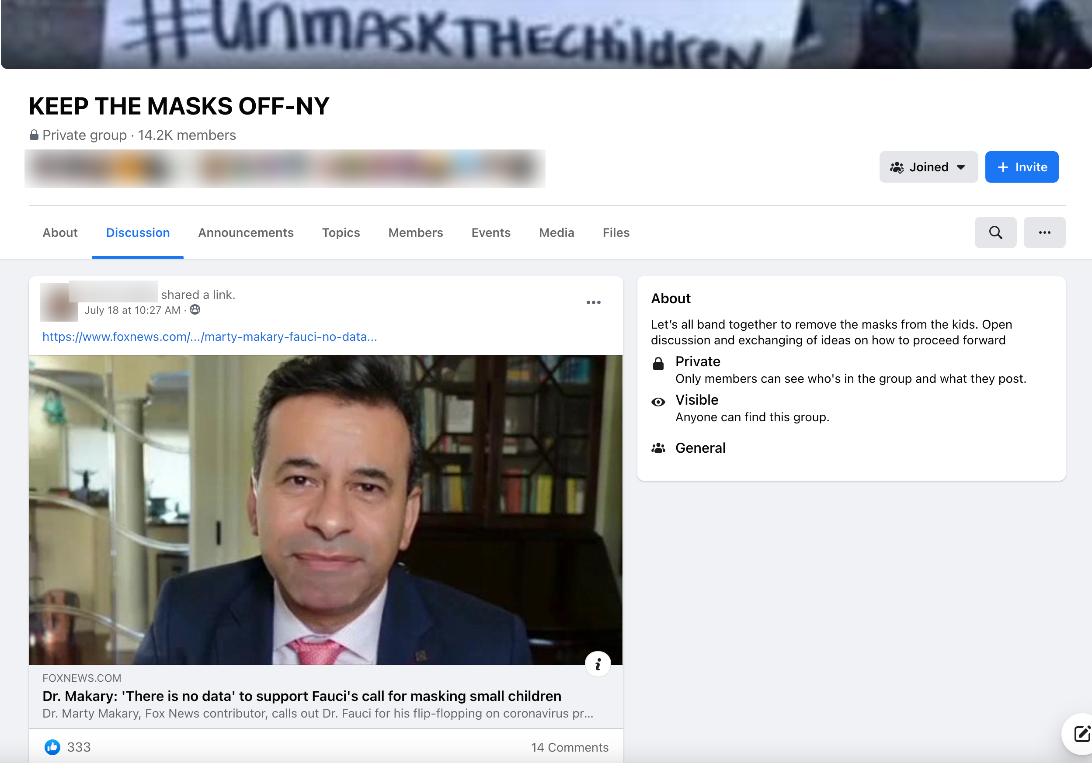Click the search magnifier icon
The height and width of the screenshot is (763, 1092).
pyautogui.click(x=995, y=232)
